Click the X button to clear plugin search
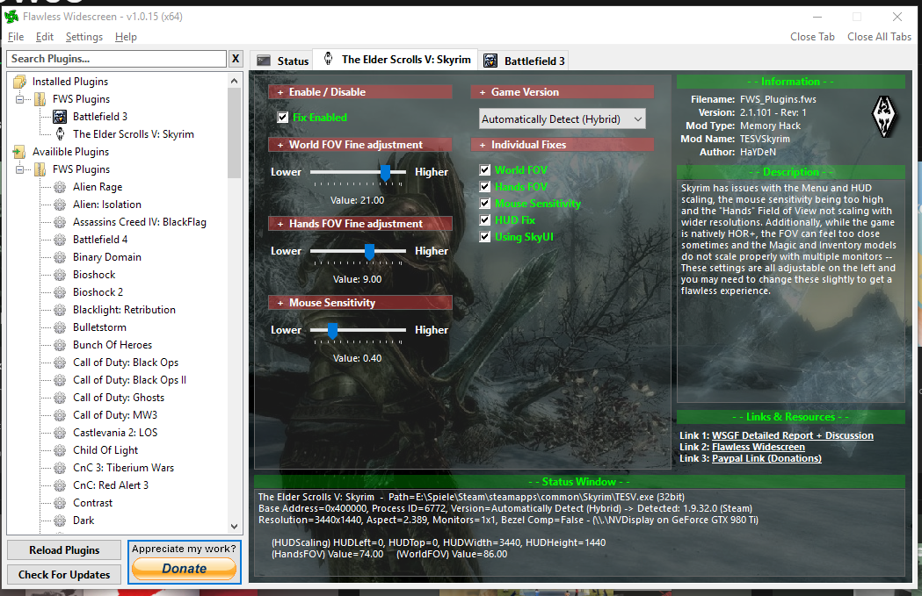The image size is (922, 596). [236, 59]
